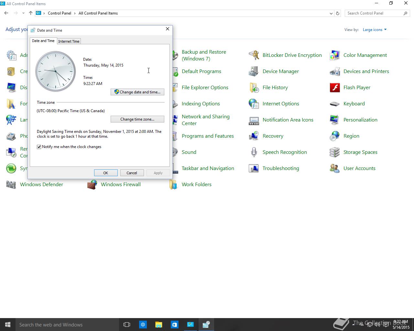Open Network and Sharing Center link

[206, 120]
